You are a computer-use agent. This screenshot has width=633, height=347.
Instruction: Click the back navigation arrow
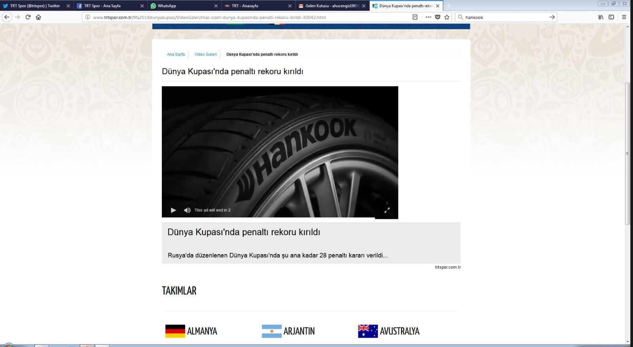(7, 17)
